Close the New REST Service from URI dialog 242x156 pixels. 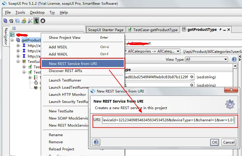coord(231,90)
